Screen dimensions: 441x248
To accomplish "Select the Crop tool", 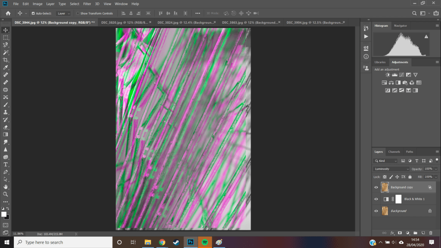I will [6, 60].
